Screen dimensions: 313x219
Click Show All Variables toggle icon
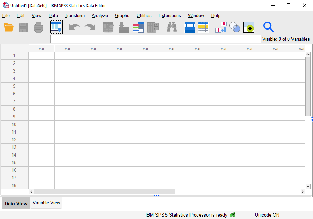pos(248,27)
